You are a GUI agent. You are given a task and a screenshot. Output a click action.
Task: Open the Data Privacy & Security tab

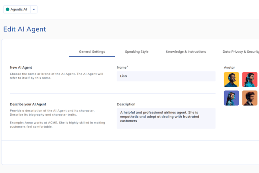pyautogui.click(x=240, y=52)
